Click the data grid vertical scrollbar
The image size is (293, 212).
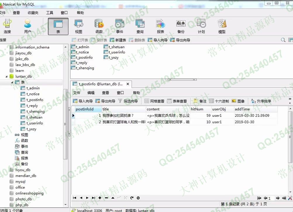(290, 137)
